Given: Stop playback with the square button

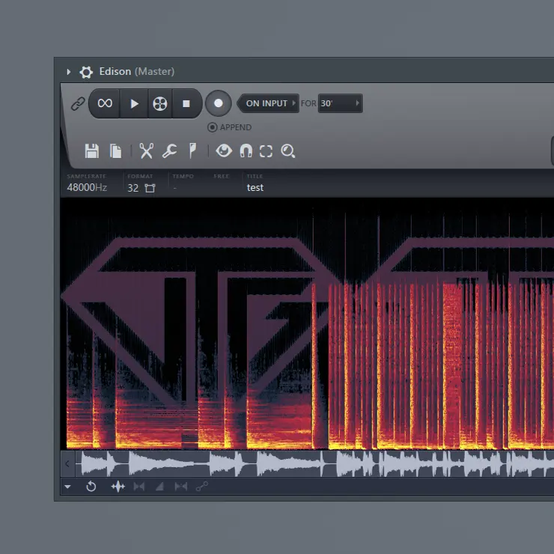Looking at the screenshot, I should coord(186,103).
